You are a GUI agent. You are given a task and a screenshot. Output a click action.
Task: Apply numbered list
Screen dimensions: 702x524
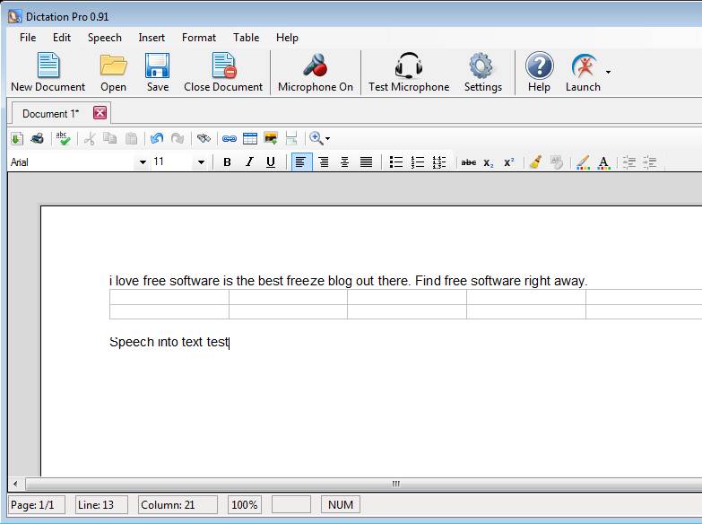417,162
